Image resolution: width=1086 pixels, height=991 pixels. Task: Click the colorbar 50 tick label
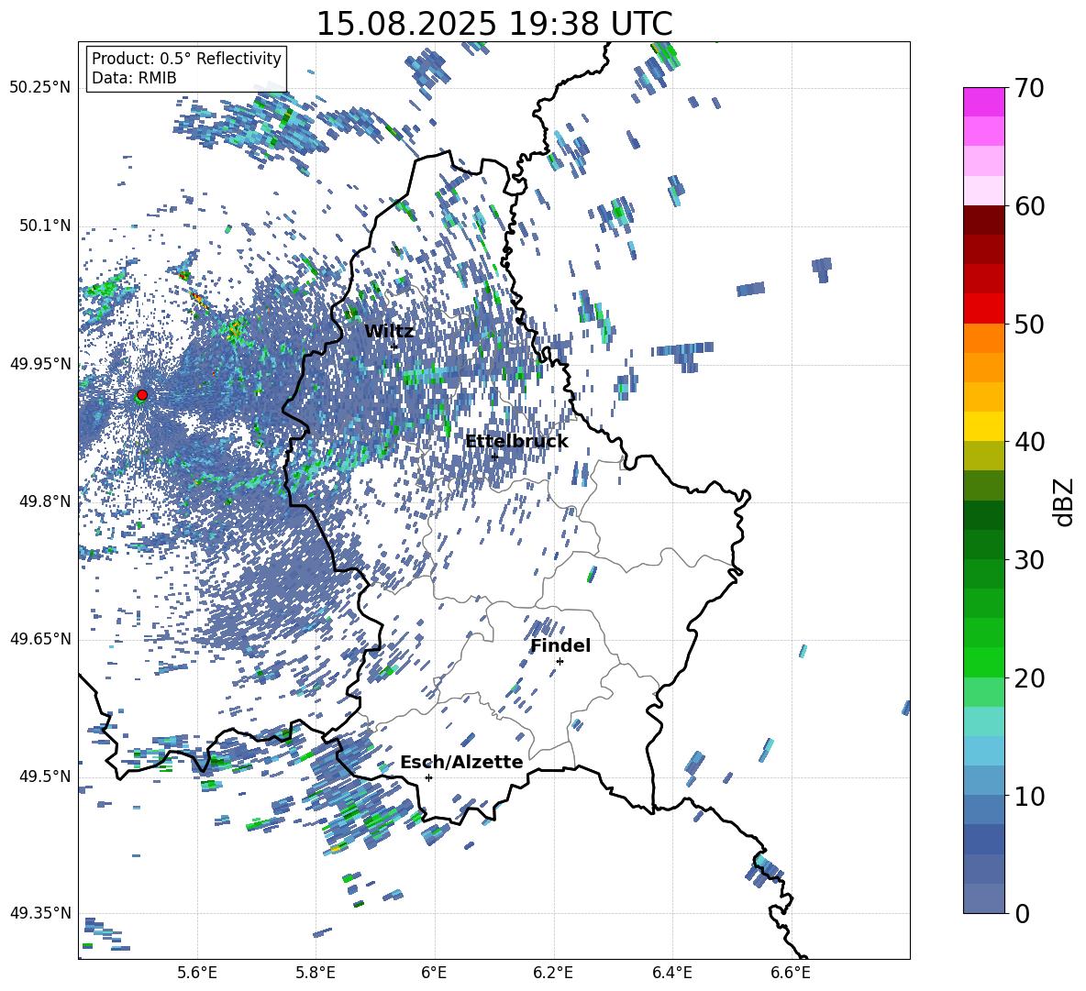tap(1029, 324)
